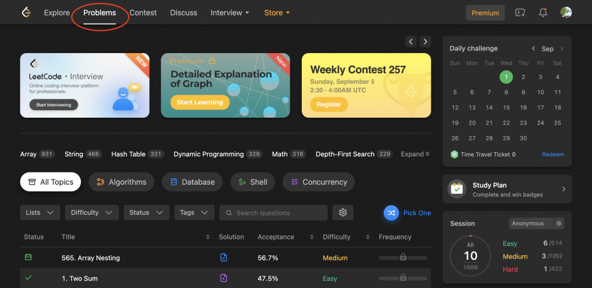The image size is (592, 288).
Task: Register for Weekly Contest 257
Action: click(x=329, y=104)
